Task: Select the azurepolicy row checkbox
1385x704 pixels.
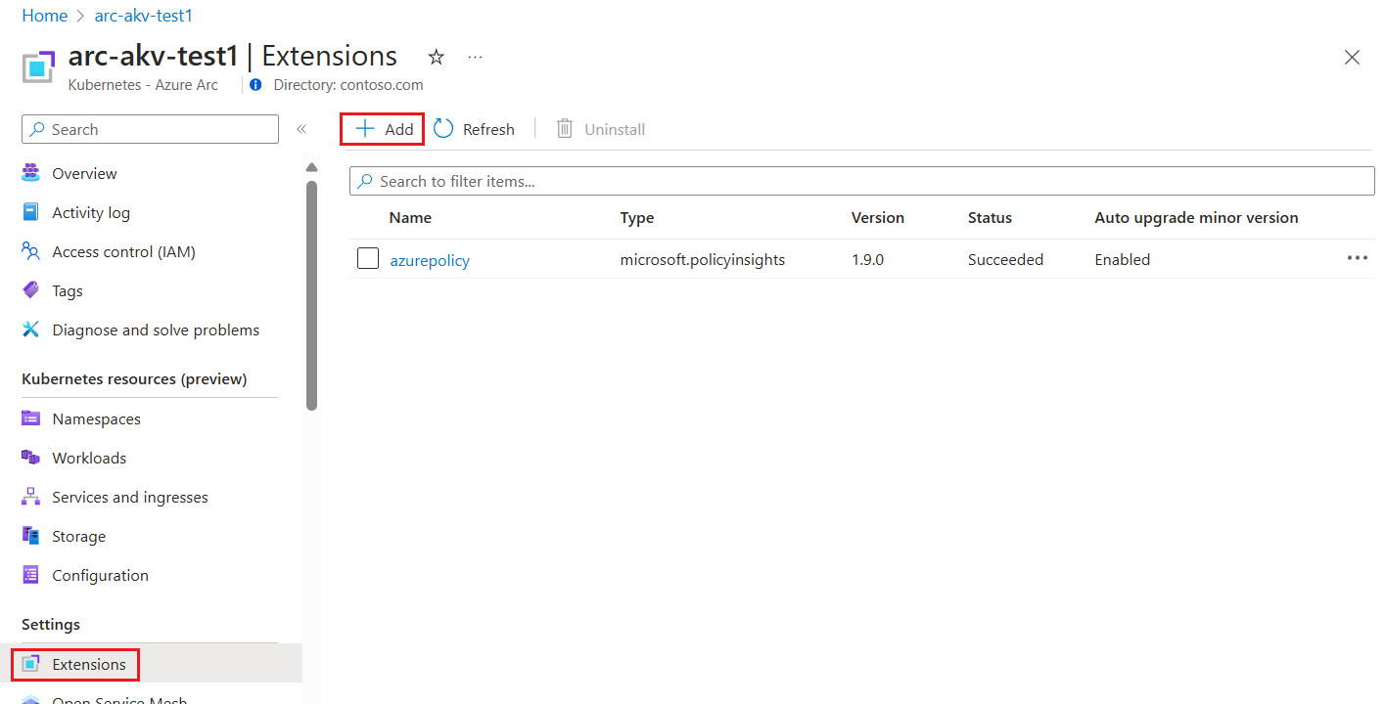Action: click(x=368, y=258)
